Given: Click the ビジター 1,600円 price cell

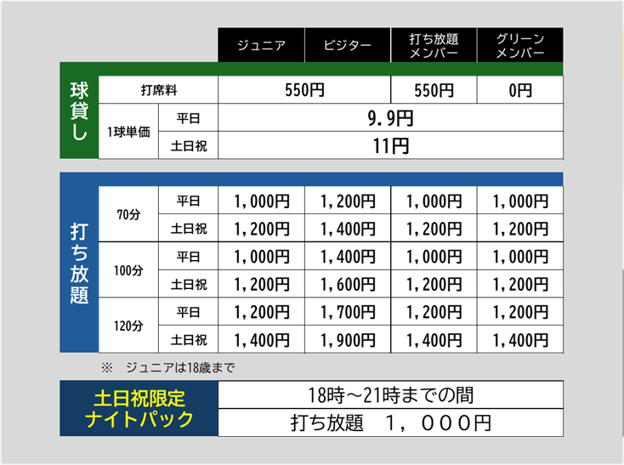Looking at the screenshot, I should click(347, 284).
